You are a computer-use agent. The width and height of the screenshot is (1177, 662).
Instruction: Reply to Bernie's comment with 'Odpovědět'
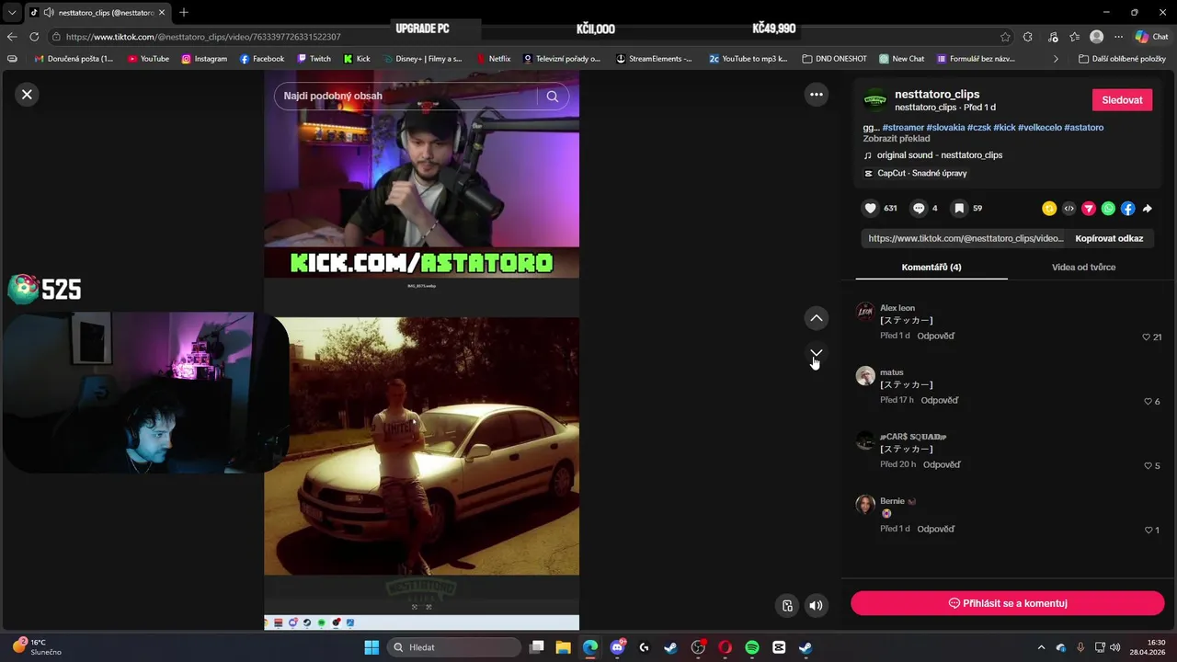click(x=936, y=529)
